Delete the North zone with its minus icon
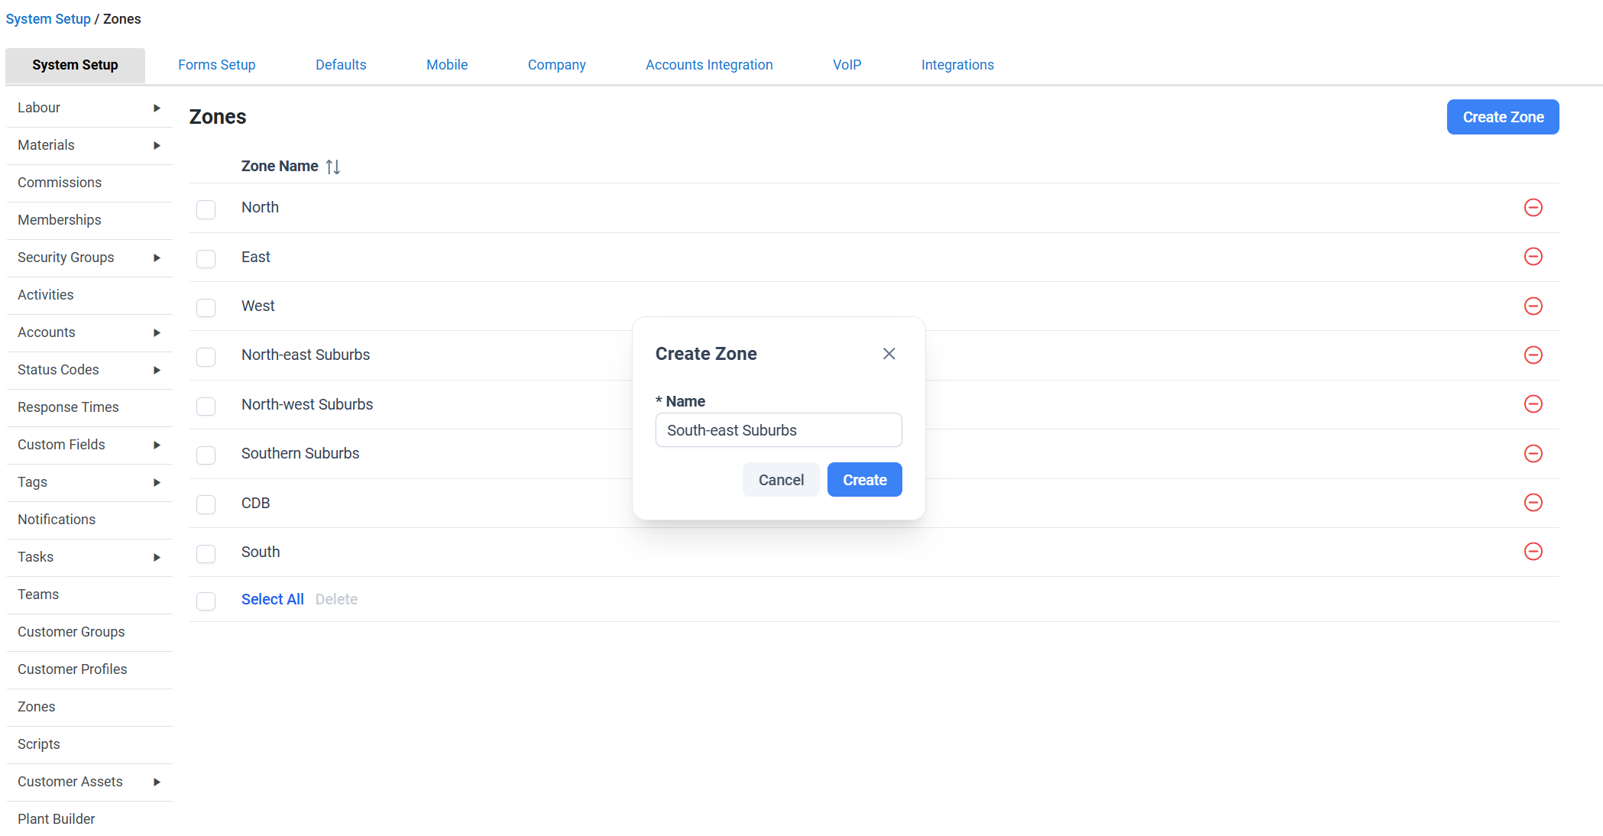1603x836 pixels. (x=1533, y=208)
